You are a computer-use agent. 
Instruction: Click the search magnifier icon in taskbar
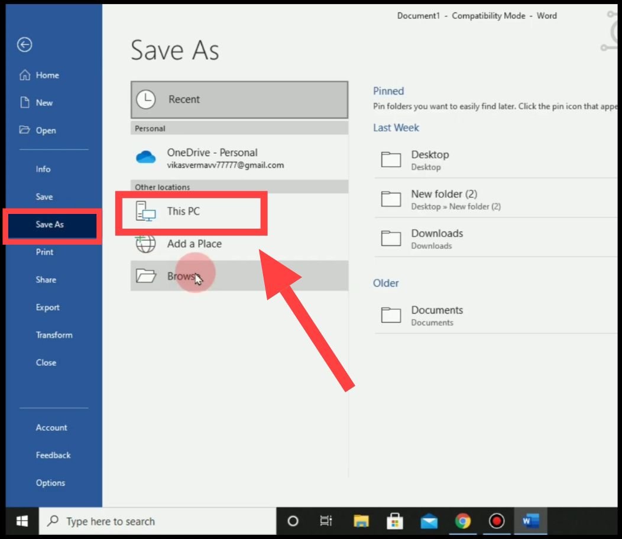(53, 521)
